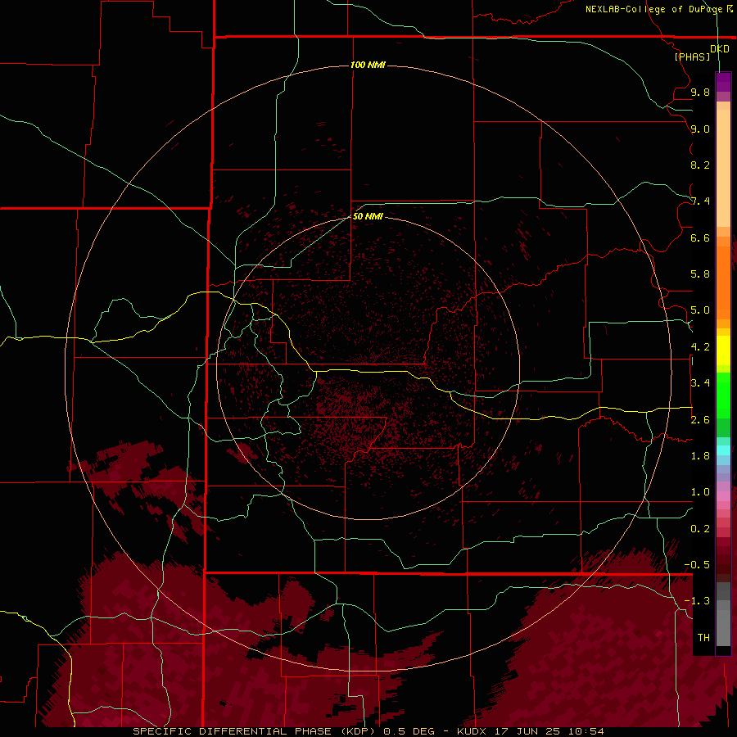Click the 1.8 value on the color scale
This screenshot has width=737, height=737.
(x=700, y=456)
